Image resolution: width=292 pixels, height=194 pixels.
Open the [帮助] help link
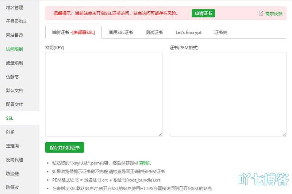(x=144, y=163)
